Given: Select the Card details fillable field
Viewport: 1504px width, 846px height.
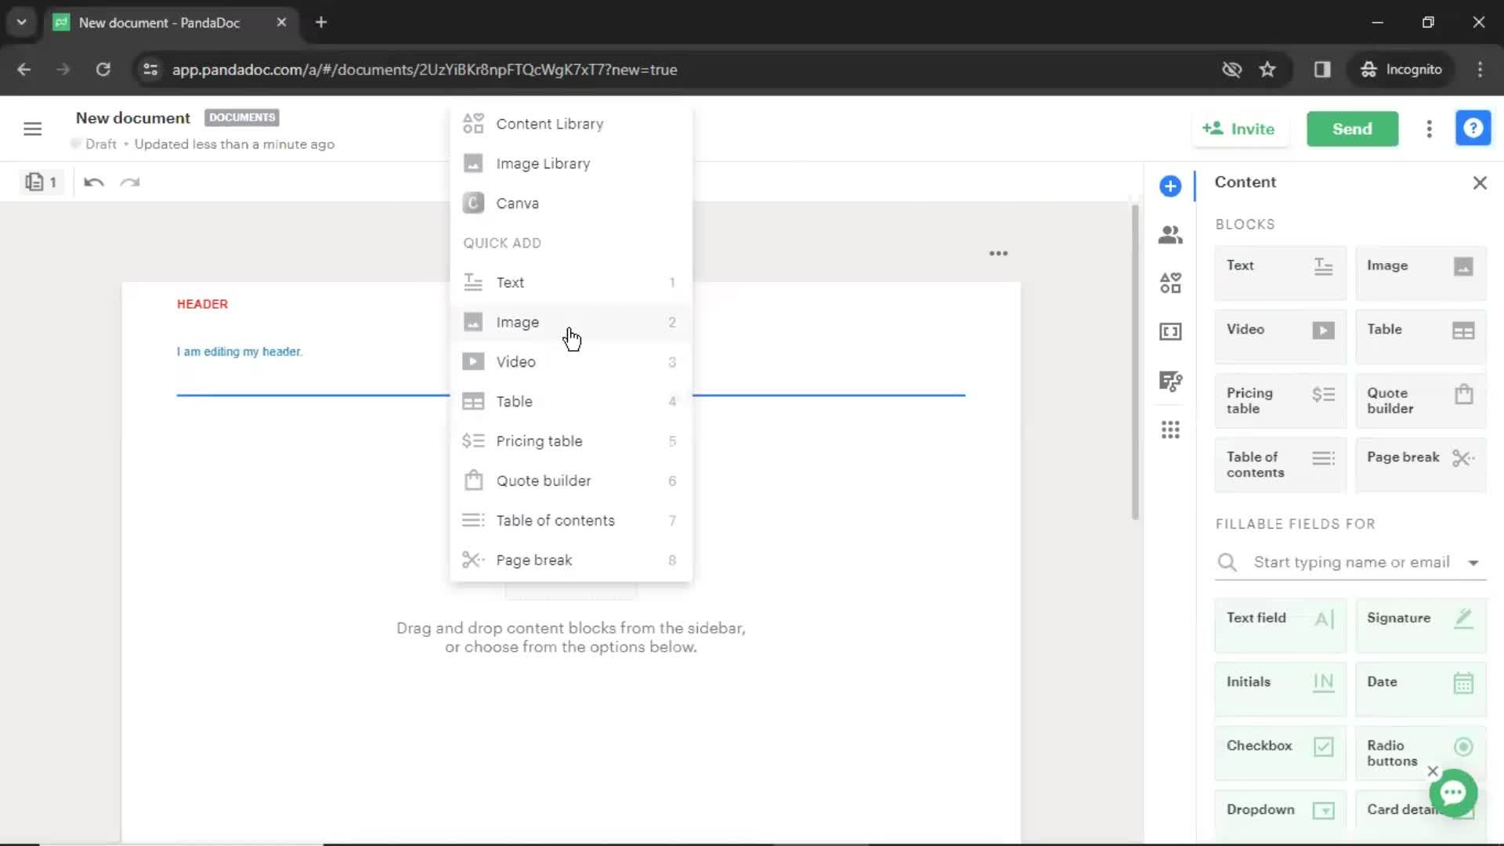Looking at the screenshot, I should coord(1422,809).
